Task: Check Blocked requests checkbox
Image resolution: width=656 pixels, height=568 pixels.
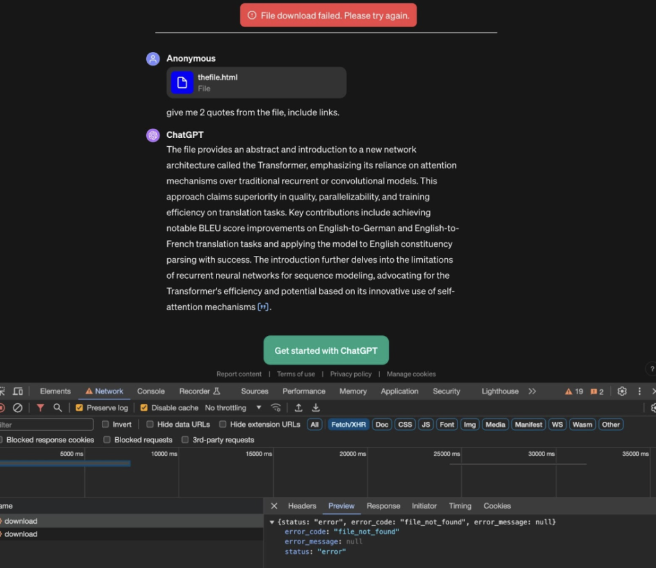Action: pyautogui.click(x=107, y=440)
